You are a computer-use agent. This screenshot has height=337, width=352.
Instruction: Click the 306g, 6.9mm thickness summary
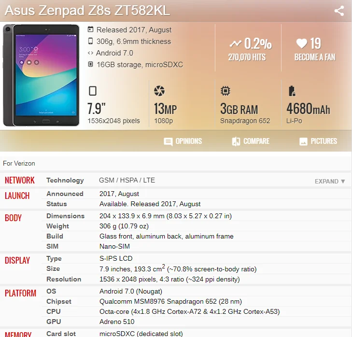[x=134, y=42]
